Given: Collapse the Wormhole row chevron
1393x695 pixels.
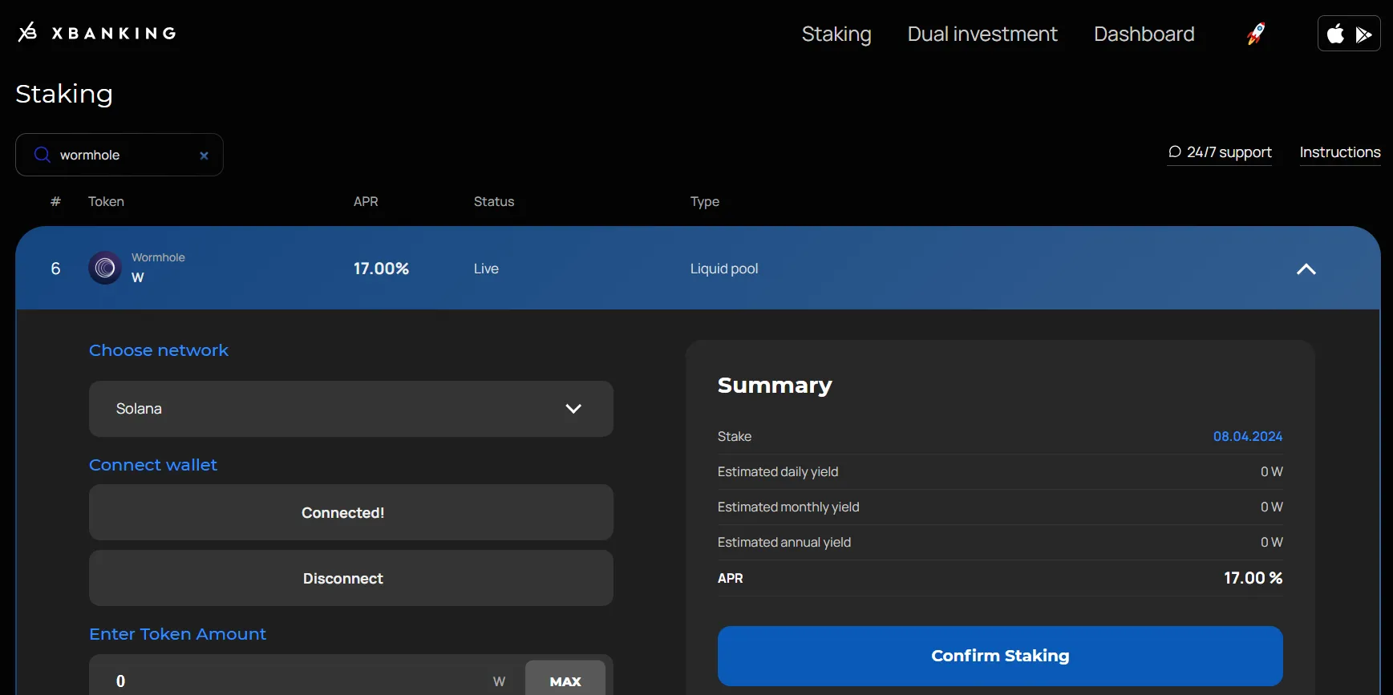Looking at the screenshot, I should (1306, 269).
